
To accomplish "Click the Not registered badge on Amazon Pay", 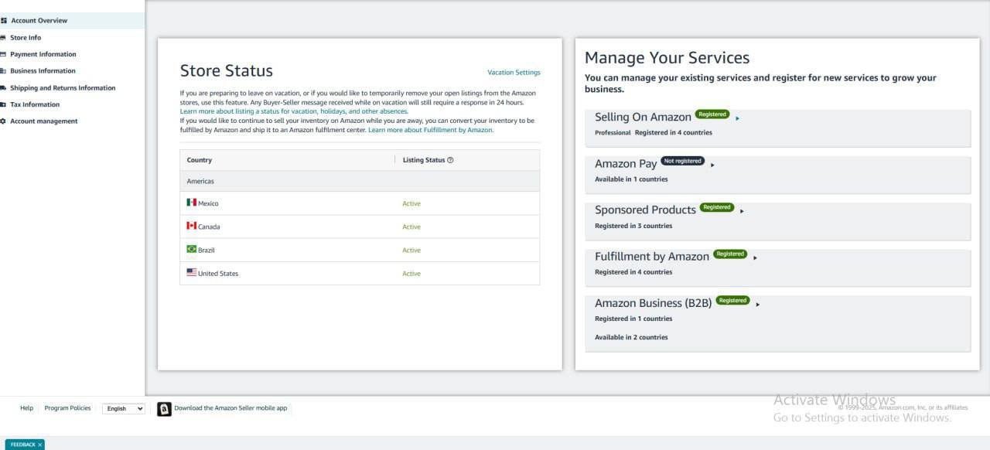I will [683, 161].
